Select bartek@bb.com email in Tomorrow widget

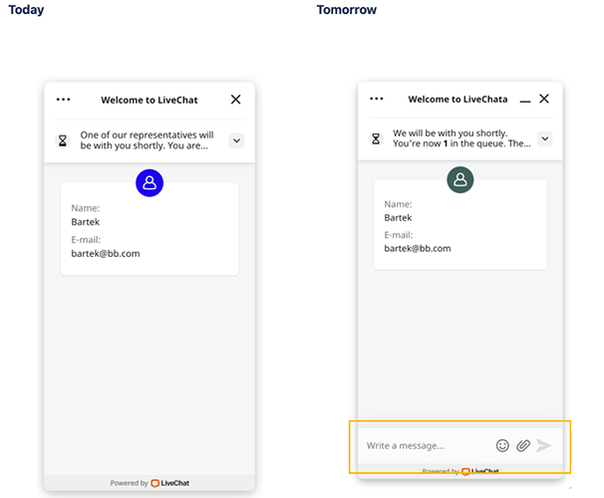coord(418,249)
